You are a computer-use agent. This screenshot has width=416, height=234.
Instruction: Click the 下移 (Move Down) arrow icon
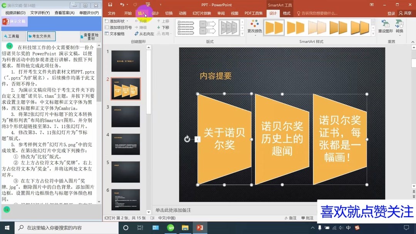tap(159, 27)
